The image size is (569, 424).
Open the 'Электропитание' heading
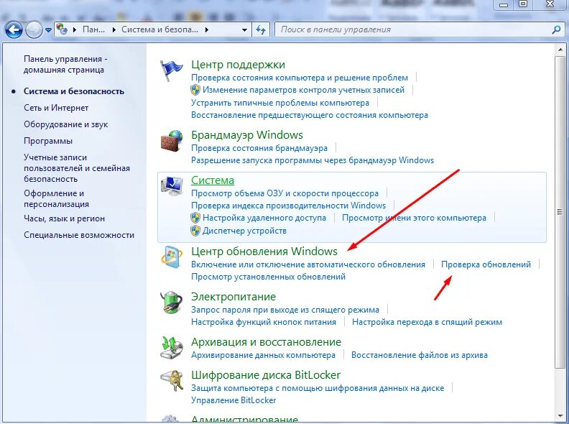233,297
